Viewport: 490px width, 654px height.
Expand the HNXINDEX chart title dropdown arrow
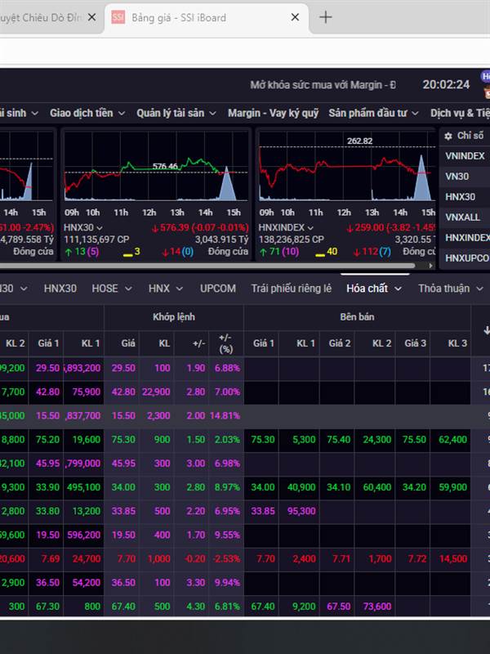coord(310,228)
